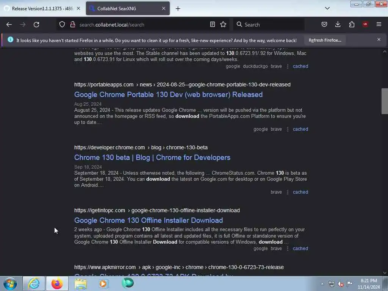
Task: Expand the list all tabs chevron
Action: [x=327, y=8]
